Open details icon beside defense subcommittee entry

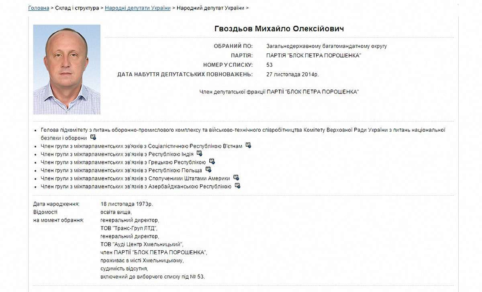93,137
